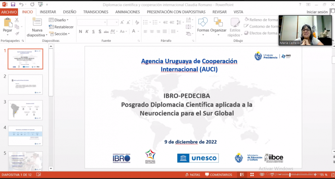Select slide 2 thumbnail

click(26, 84)
